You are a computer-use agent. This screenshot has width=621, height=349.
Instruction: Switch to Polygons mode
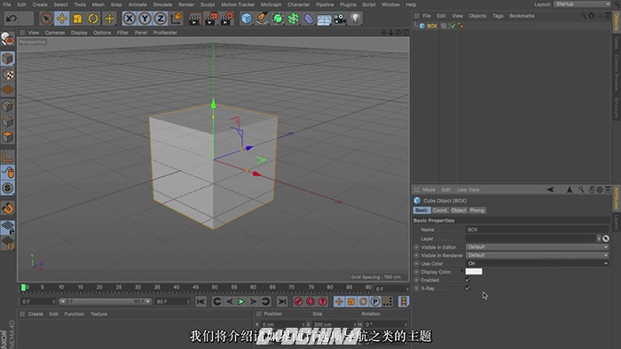point(7,137)
